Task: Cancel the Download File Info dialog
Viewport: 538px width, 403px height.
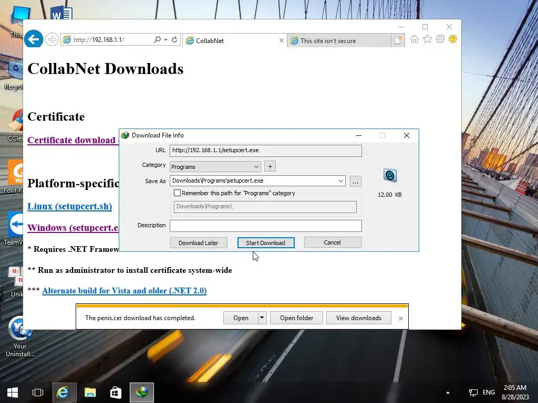Action: pyautogui.click(x=333, y=242)
